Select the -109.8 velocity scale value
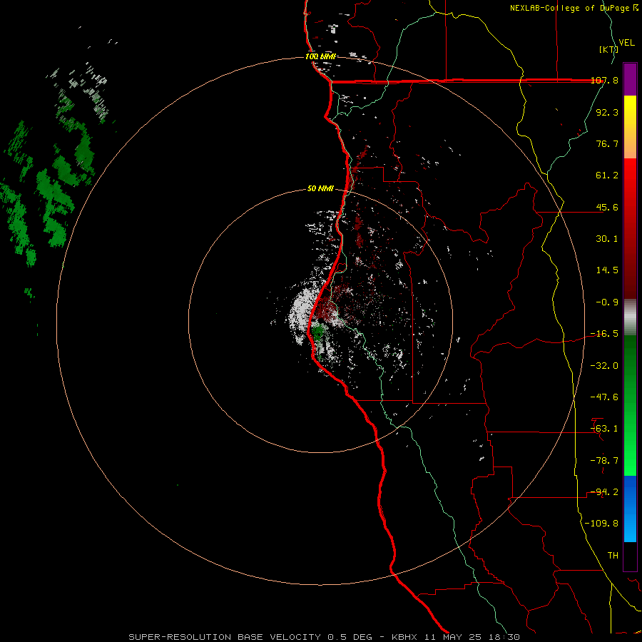The width and height of the screenshot is (642, 642). point(601,524)
